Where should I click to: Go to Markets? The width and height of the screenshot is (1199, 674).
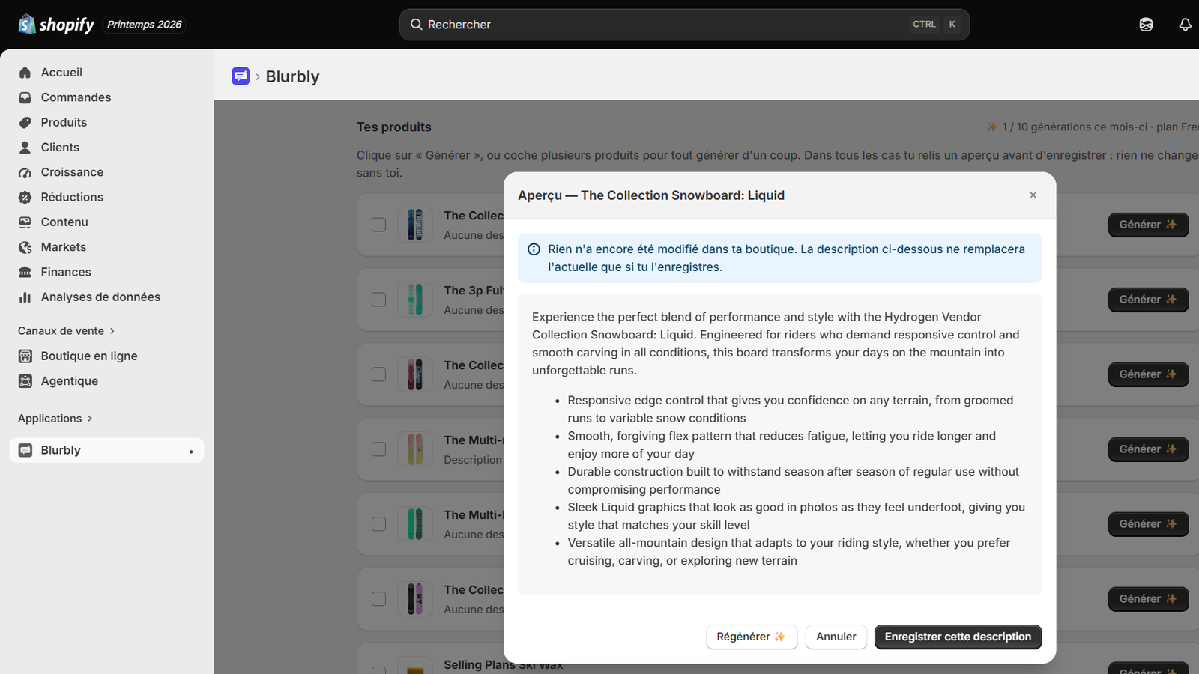(x=106, y=247)
